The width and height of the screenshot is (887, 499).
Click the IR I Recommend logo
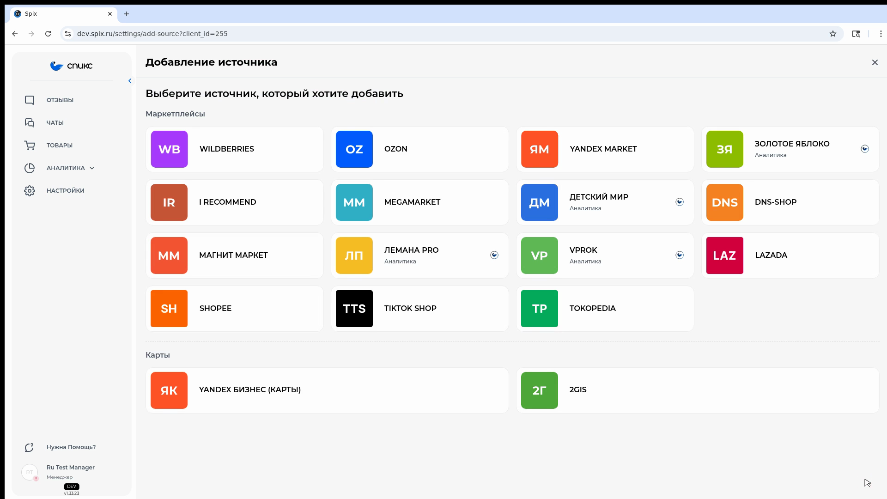pyautogui.click(x=169, y=202)
